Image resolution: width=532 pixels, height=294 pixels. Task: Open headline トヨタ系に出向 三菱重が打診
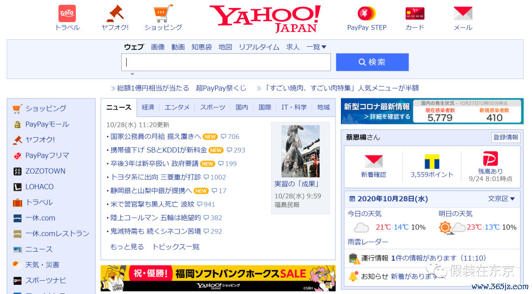click(x=156, y=177)
